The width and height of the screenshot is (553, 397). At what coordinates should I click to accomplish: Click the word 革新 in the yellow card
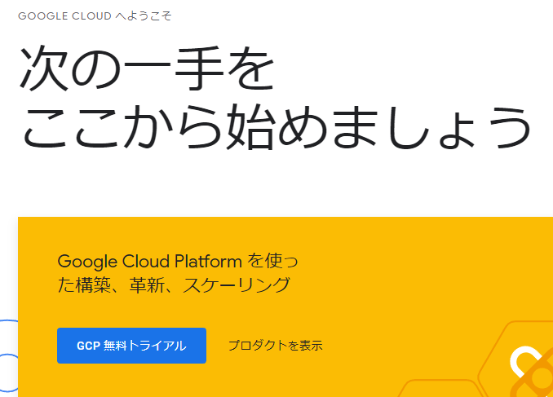click(147, 285)
